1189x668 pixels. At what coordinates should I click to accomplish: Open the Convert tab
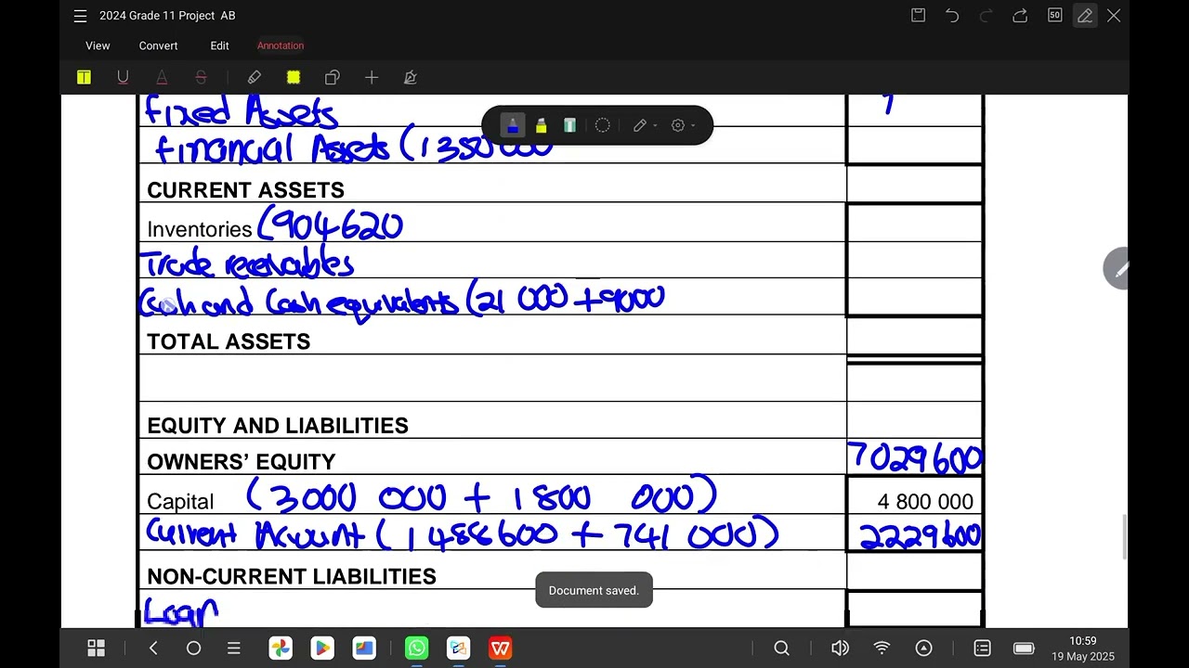tap(158, 45)
